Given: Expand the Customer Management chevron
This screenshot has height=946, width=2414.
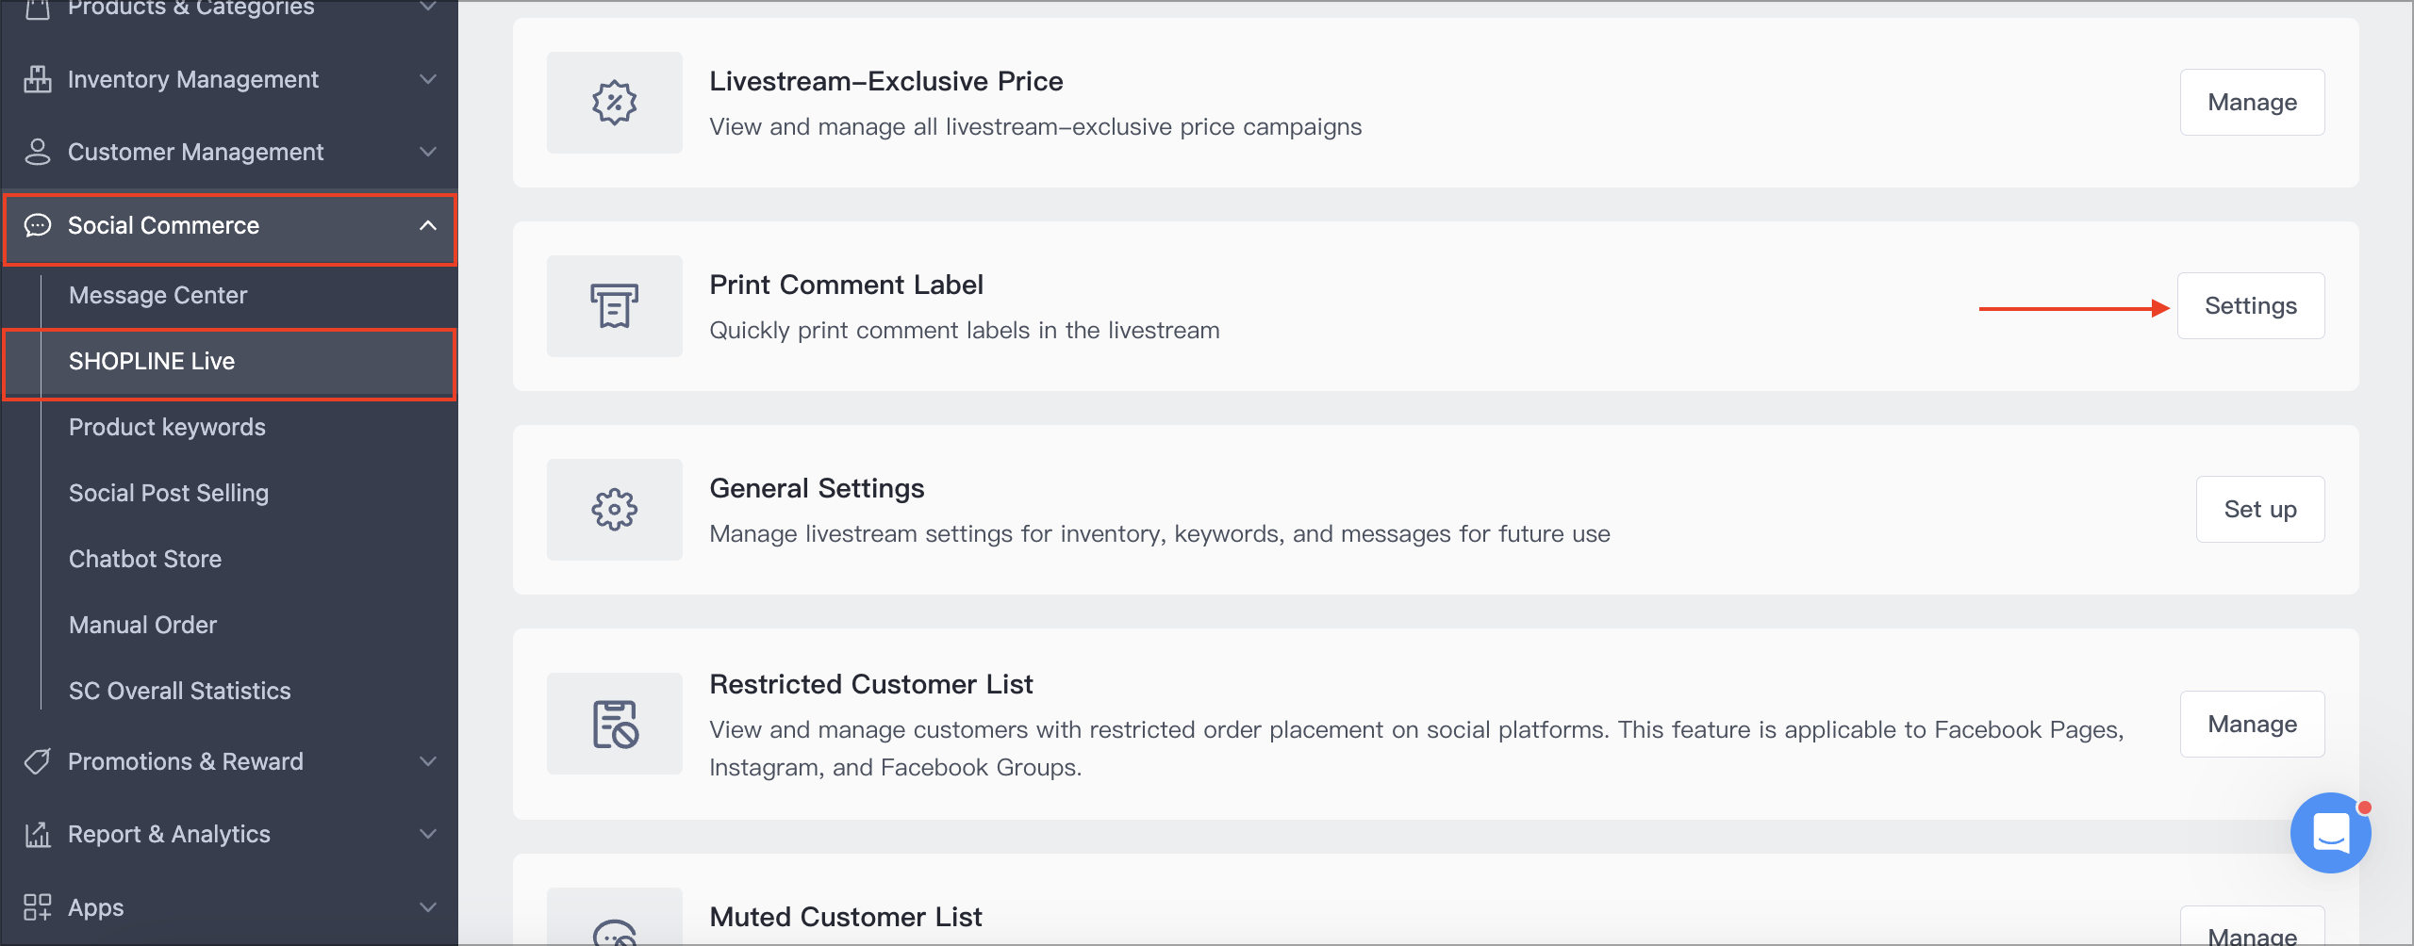Looking at the screenshot, I should click(428, 152).
